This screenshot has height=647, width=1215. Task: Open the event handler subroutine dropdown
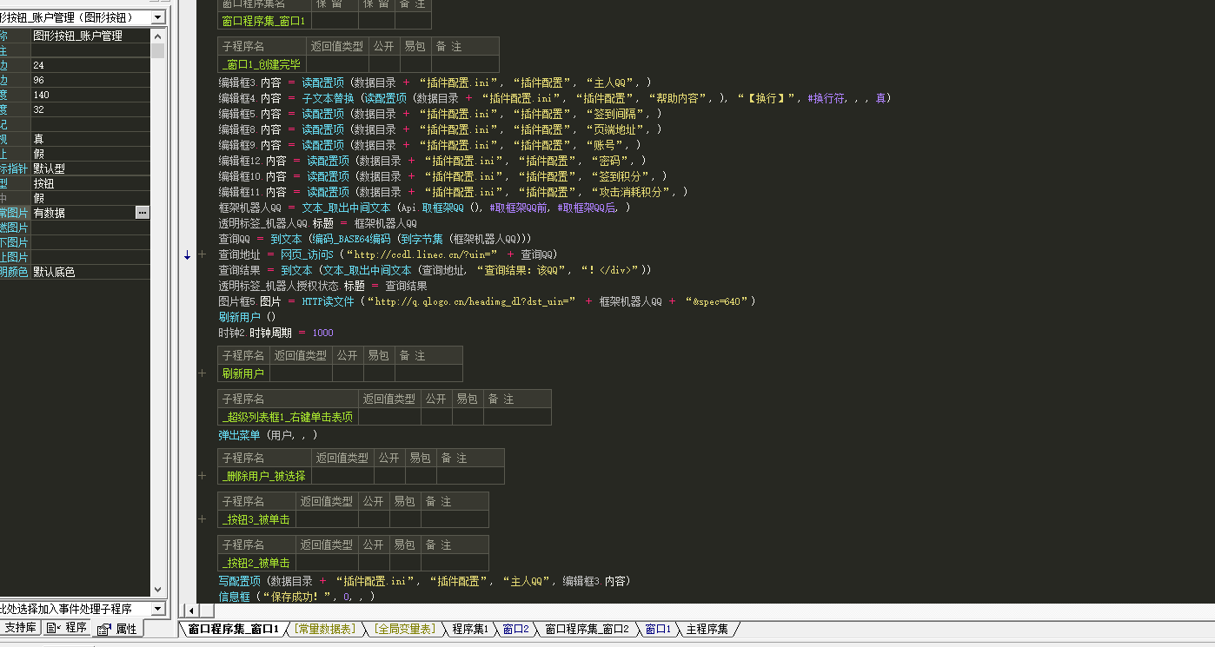point(157,609)
